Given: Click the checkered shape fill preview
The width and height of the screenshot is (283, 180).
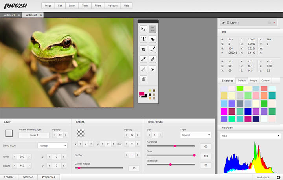Looking at the screenshot, I should click(81, 133).
